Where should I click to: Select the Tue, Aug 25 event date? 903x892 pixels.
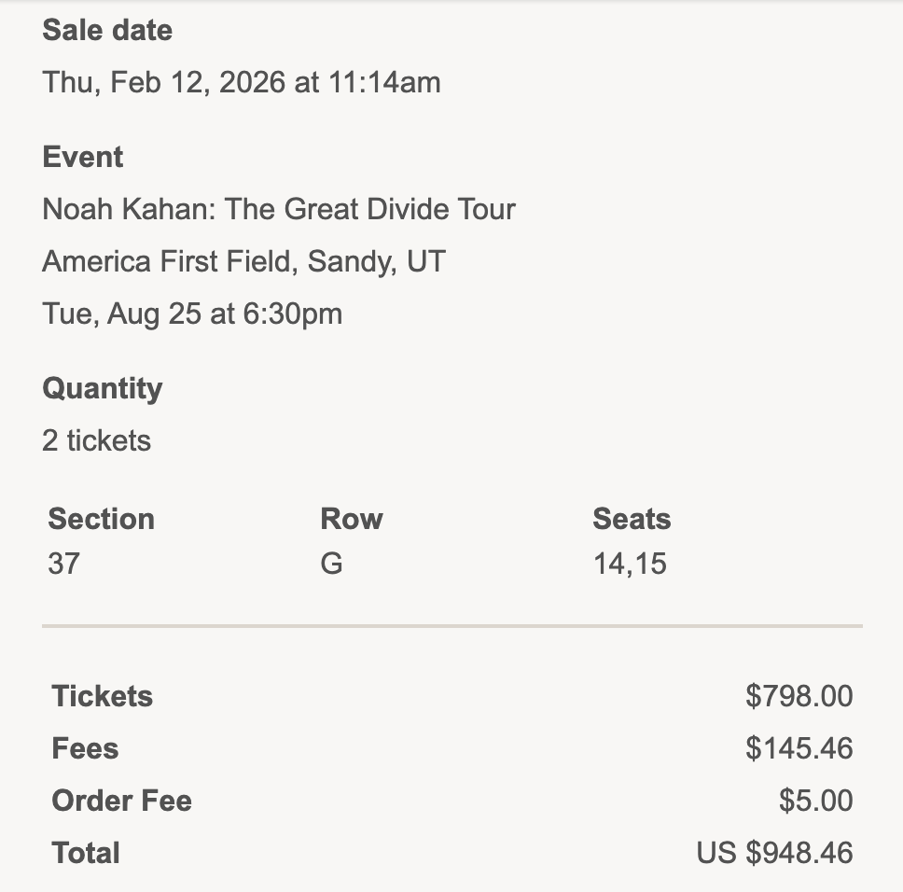192,314
